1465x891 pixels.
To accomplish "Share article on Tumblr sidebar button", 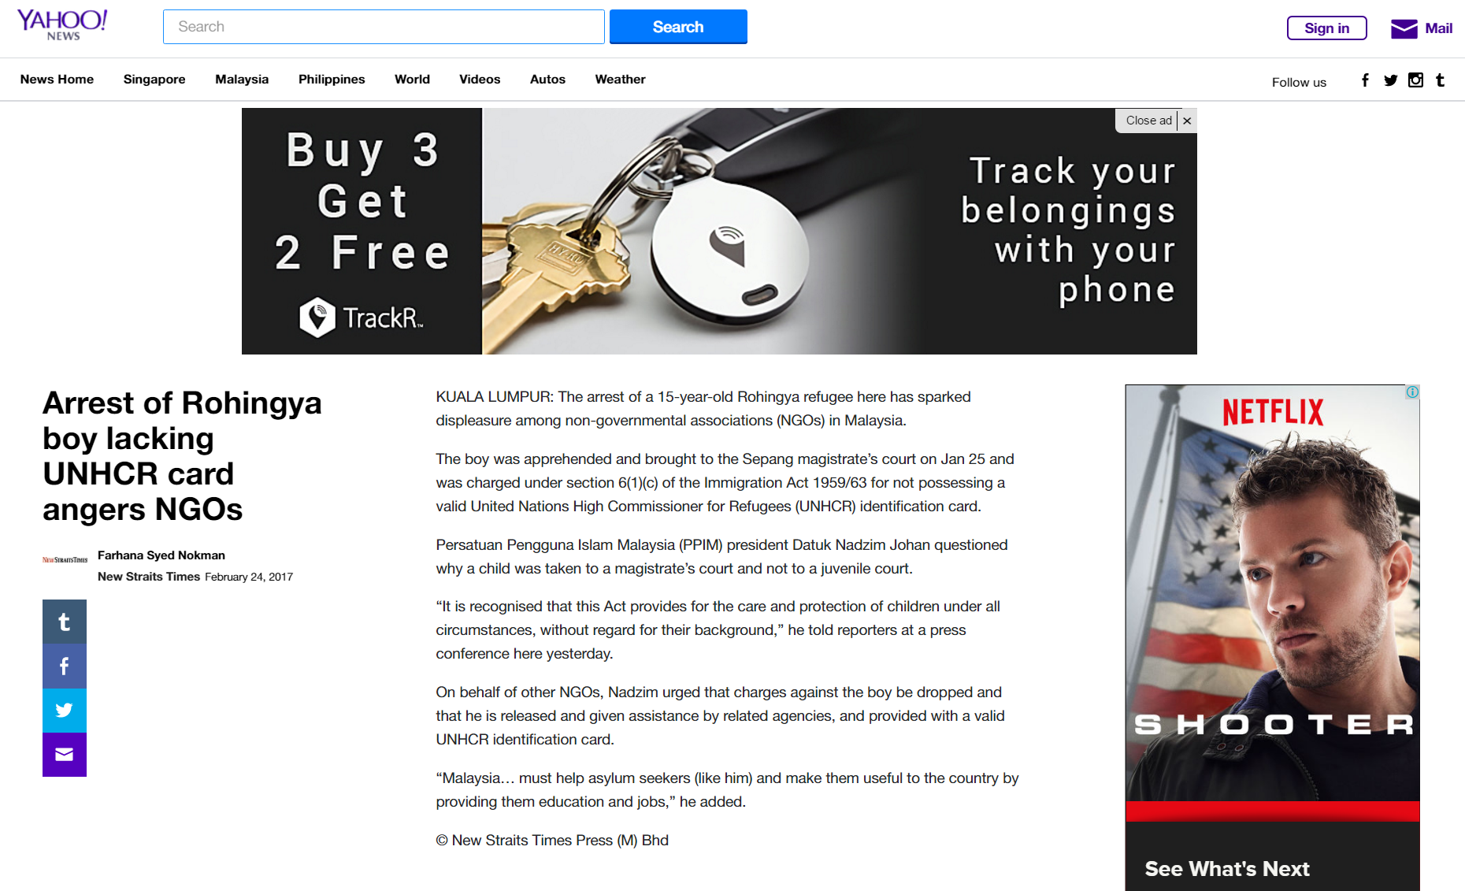I will (x=65, y=622).
